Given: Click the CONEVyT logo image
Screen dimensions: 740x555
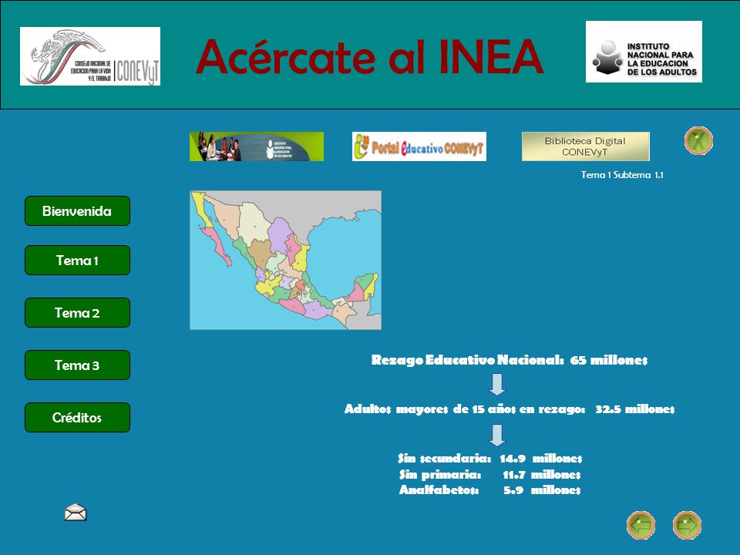Looking at the screenshot, I should coord(90,56).
